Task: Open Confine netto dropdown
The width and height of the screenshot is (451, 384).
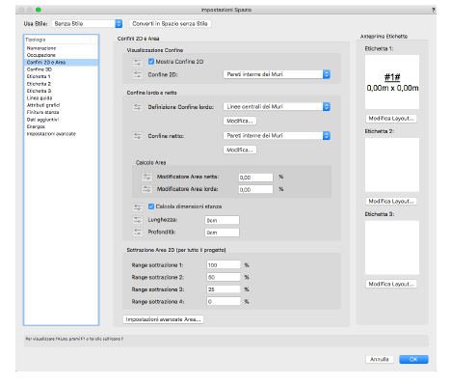Action: click(277, 136)
